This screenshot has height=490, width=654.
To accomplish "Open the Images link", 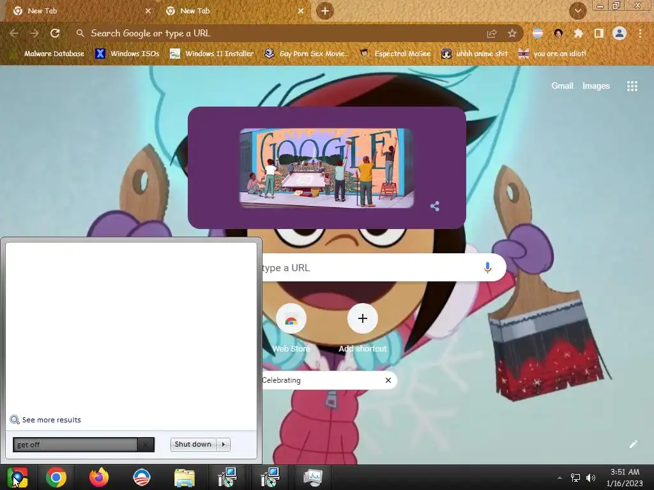I will pyautogui.click(x=596, y=86).
